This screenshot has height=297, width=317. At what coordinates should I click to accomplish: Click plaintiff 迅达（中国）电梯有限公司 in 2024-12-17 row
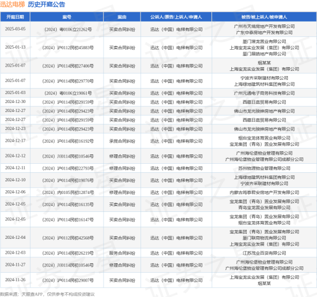[x=176, y=141]
